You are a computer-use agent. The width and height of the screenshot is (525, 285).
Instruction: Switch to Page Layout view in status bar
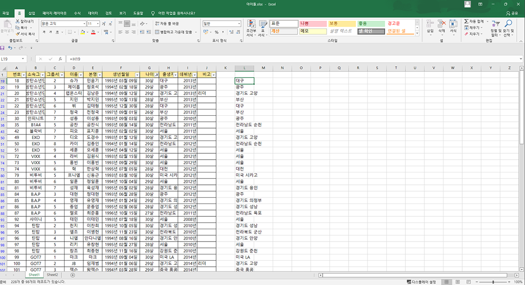458,282
